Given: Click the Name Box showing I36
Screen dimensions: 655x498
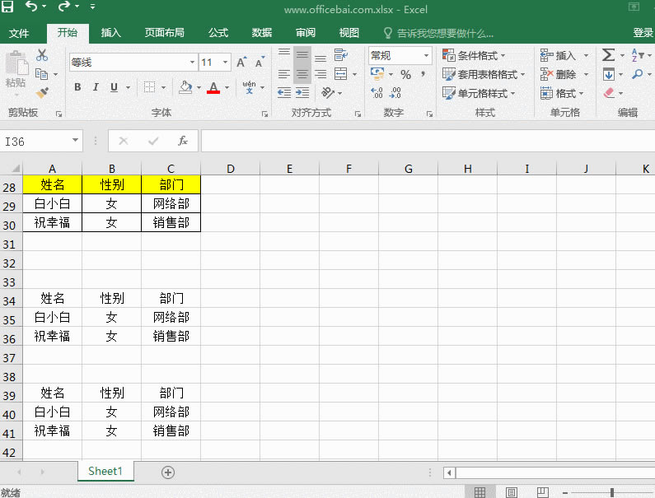Looking at the screenshot, I should click(x=35, y=141).
